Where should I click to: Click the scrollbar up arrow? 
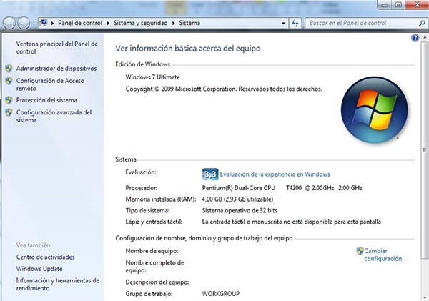[x=425, y=37]
